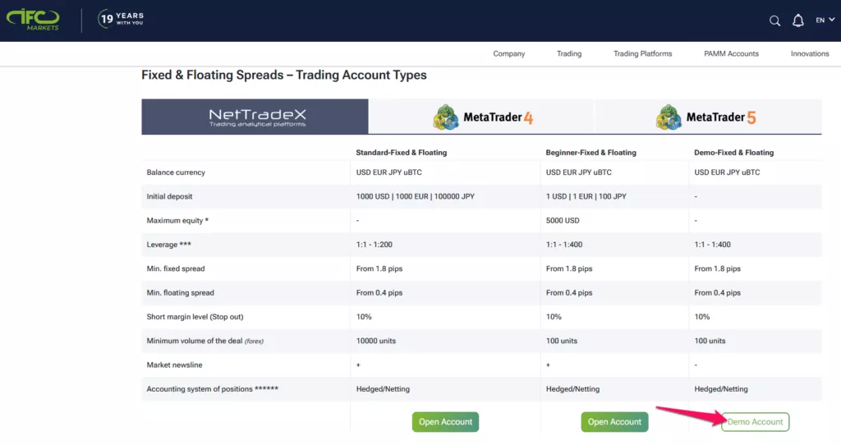841x445 pixels.
Task: Click the Short margin level (Stop out) label
Action: (x=195, y=318)
